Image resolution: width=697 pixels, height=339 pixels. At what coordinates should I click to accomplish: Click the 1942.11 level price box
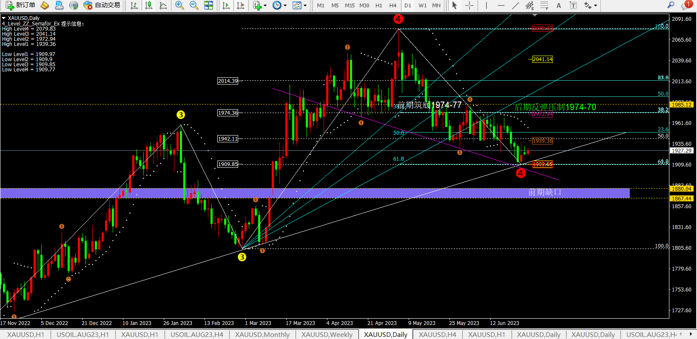[x=228, y=138]
